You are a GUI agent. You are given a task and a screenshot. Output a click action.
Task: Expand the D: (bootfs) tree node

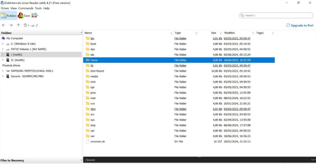[3, 60]
